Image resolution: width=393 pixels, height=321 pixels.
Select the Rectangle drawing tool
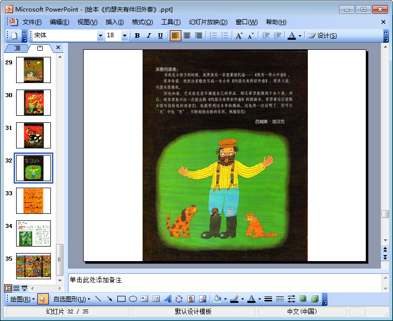[121, 299]
